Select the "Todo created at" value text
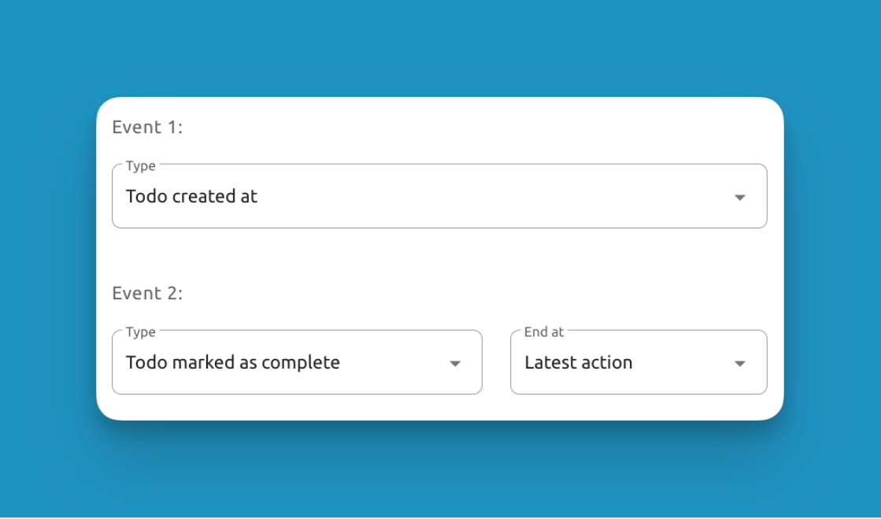Image resolution: width=881 pixels, height=519 pixels. click(191, 196)
